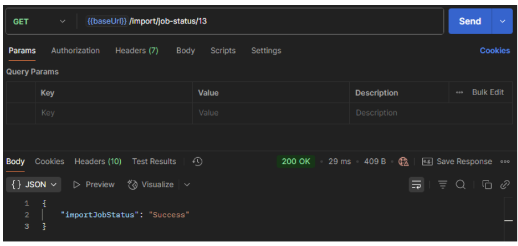Open the Authorization tab

(x=75, y=51)
